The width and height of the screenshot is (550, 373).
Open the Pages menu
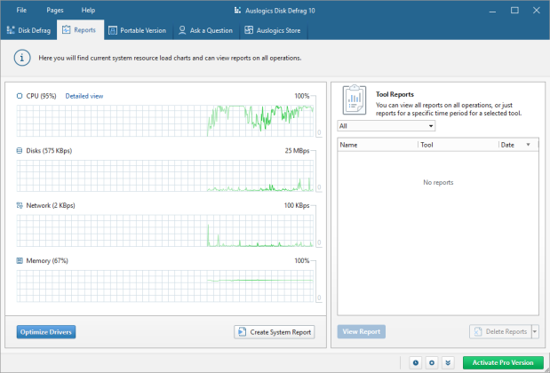click(54, 10)
